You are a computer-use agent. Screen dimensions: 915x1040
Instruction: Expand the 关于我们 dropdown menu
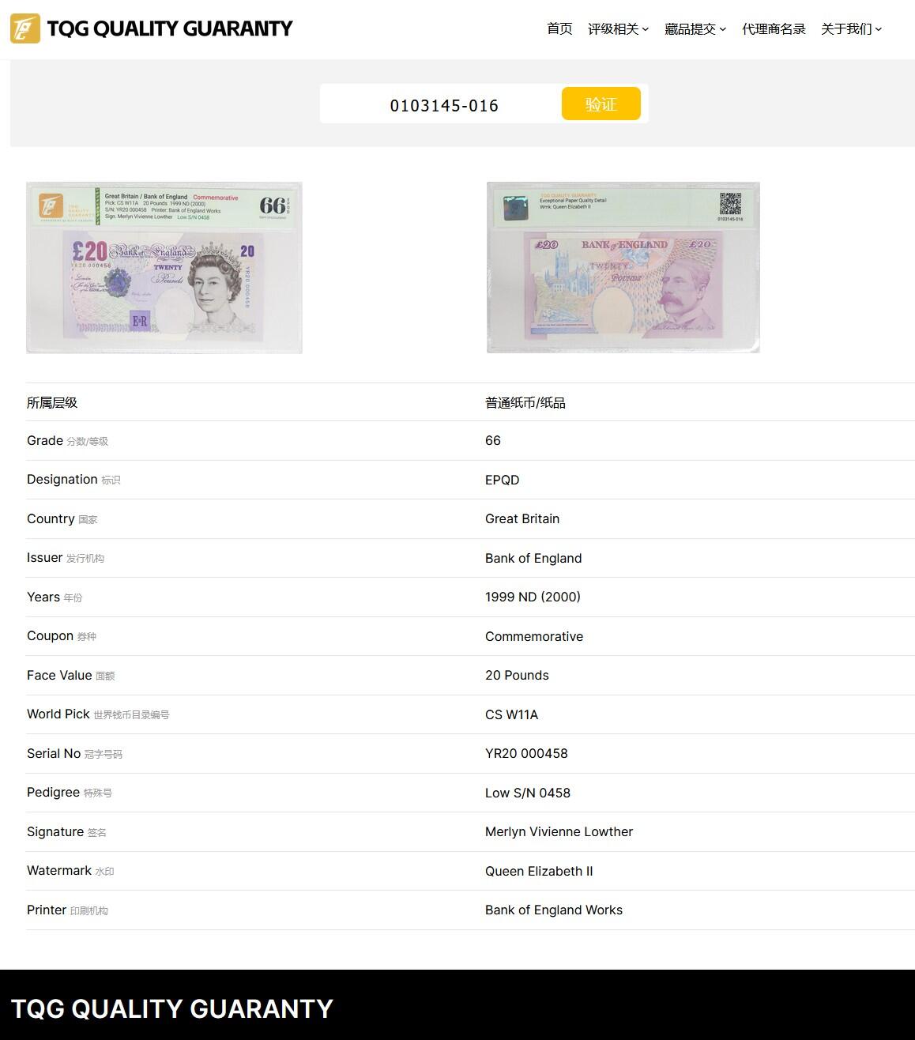851,29
